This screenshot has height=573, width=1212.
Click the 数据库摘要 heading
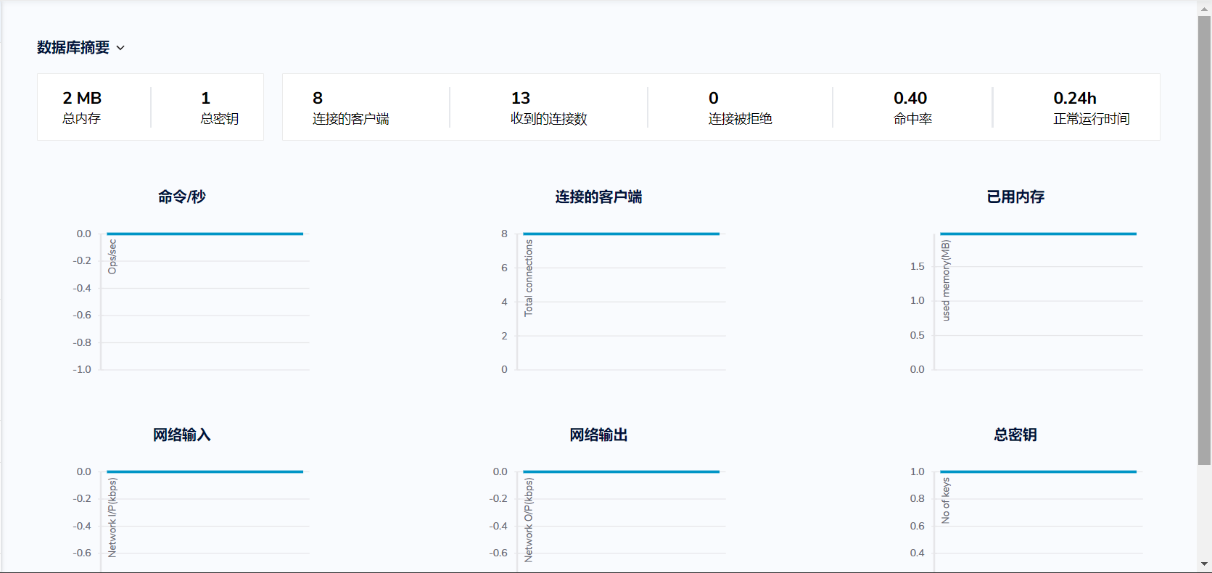[73, 47]
